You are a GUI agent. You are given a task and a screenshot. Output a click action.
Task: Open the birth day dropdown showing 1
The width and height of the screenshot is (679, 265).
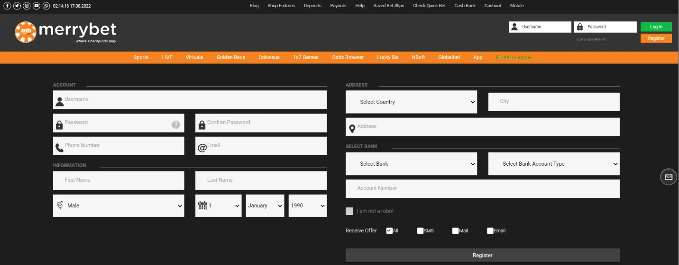(x=218, y=206)
